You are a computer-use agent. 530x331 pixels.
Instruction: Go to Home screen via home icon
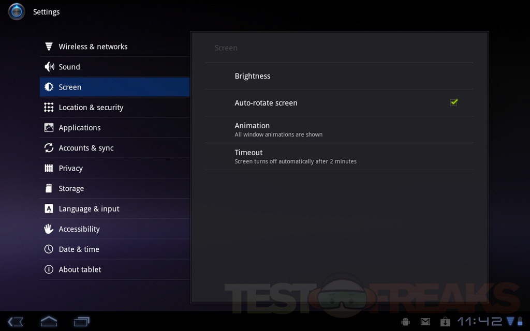click(49, 322)
